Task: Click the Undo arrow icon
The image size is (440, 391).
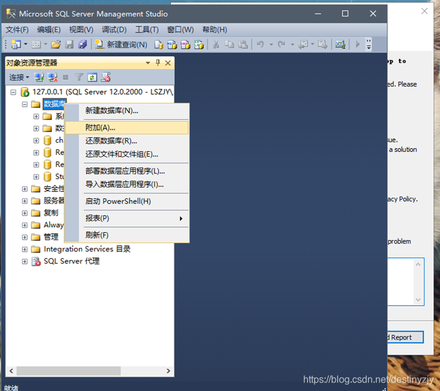Action: tap(260, 44)
